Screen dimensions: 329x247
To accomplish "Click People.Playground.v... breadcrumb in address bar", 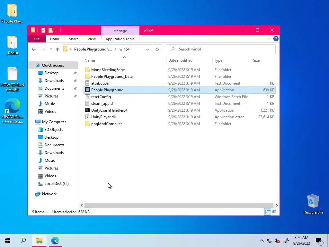I will 93,49.
